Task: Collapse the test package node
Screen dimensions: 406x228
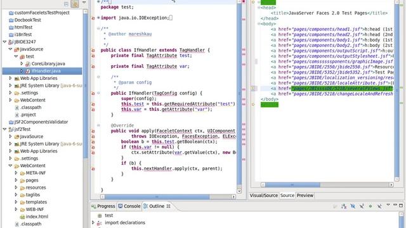Action: (x=16, y=56)
